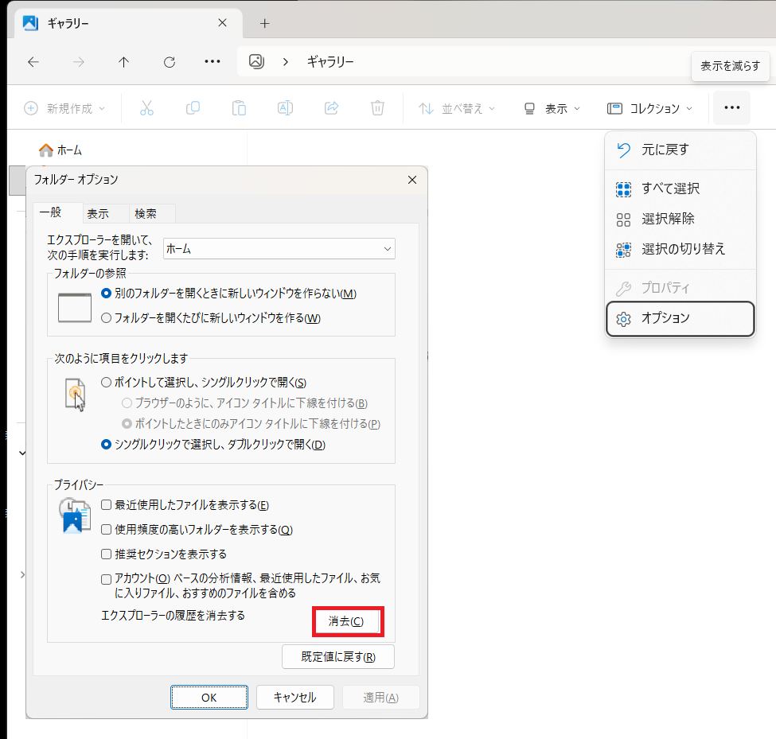Choose 元に戻す from the menu
Image resolution: width=776 pixels, height=739 pixels.
tap(680, 150)
